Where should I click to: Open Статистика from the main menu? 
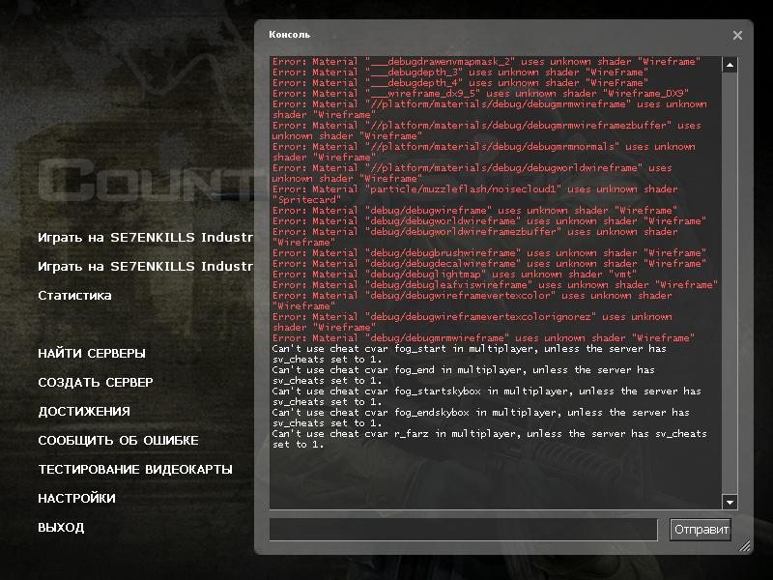coord(75,296)
